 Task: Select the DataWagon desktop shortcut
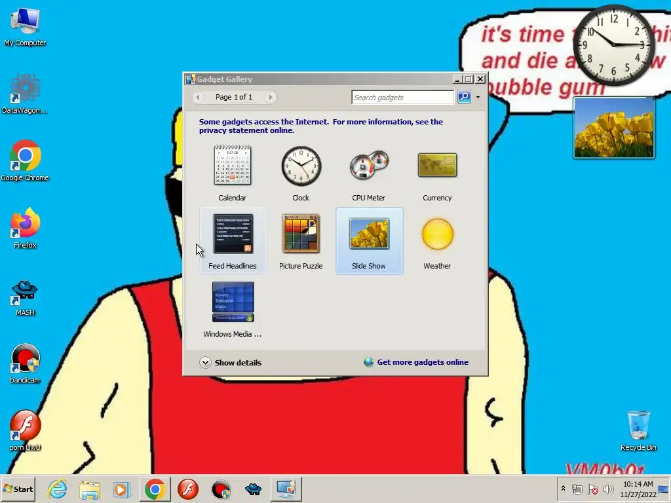[x=25, y=94]
